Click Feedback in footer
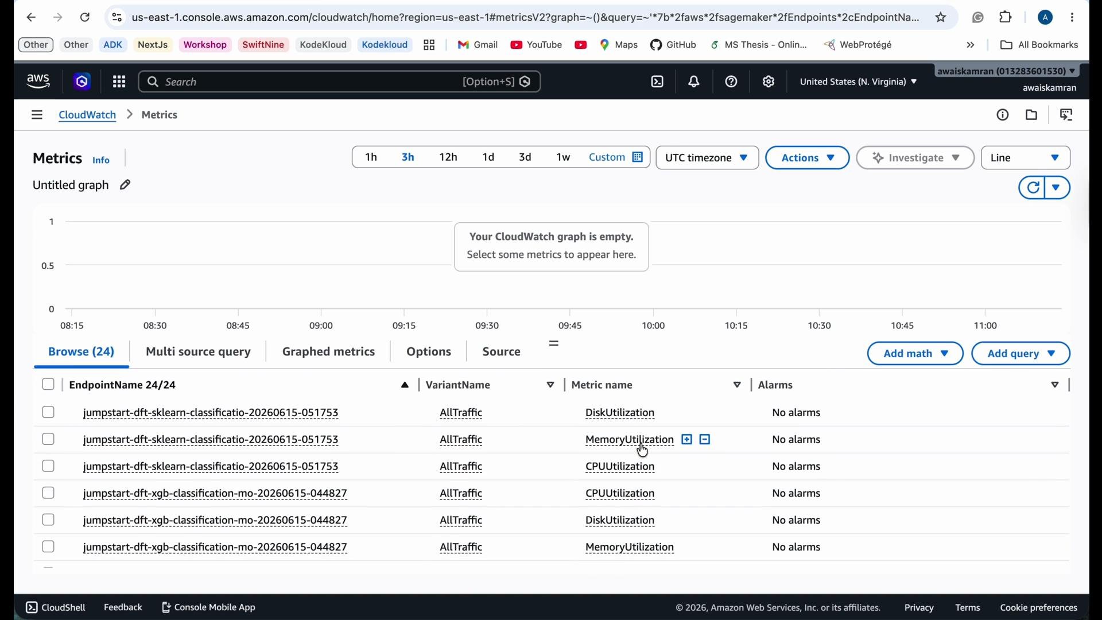Screen dimensions: 1102x620 click(123, 607)
